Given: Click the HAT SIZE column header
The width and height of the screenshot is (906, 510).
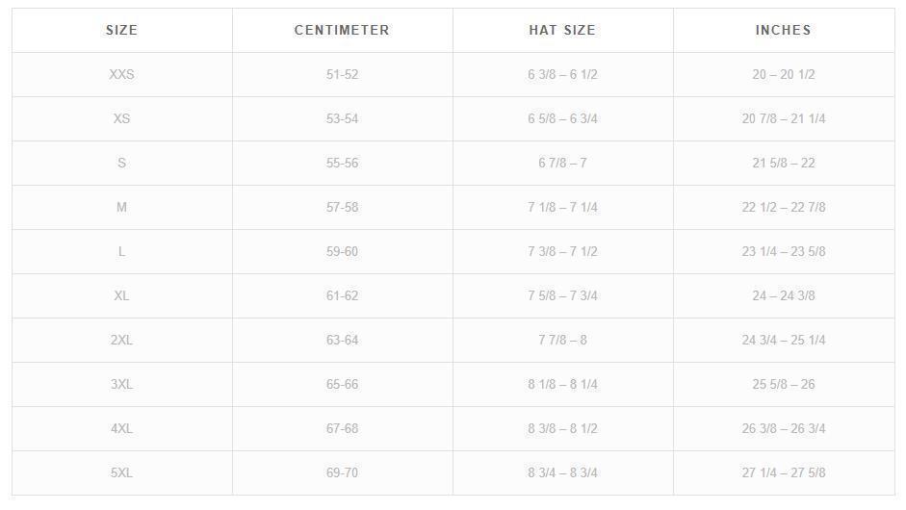Looking at the screenshot, I should (562, 30).
